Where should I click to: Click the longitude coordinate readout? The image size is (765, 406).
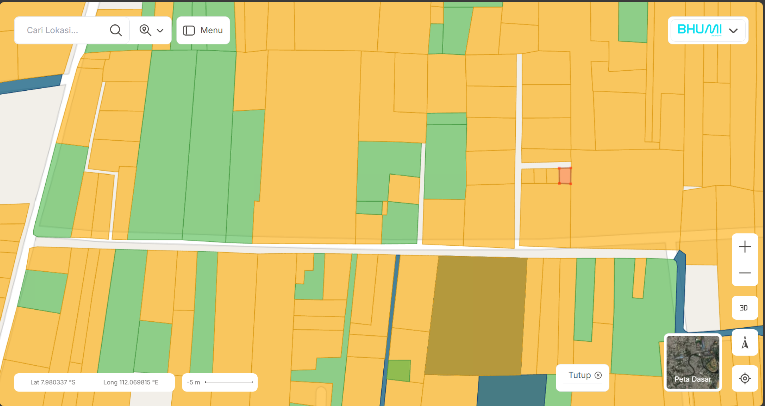(x=131, y=382)
